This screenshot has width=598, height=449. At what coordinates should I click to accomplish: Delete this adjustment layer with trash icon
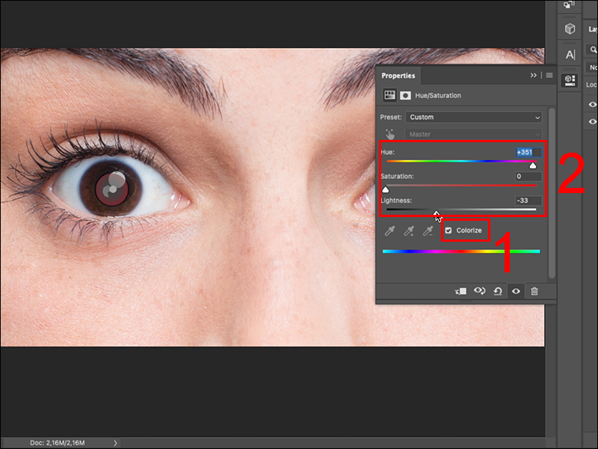(x=534, y=291)
